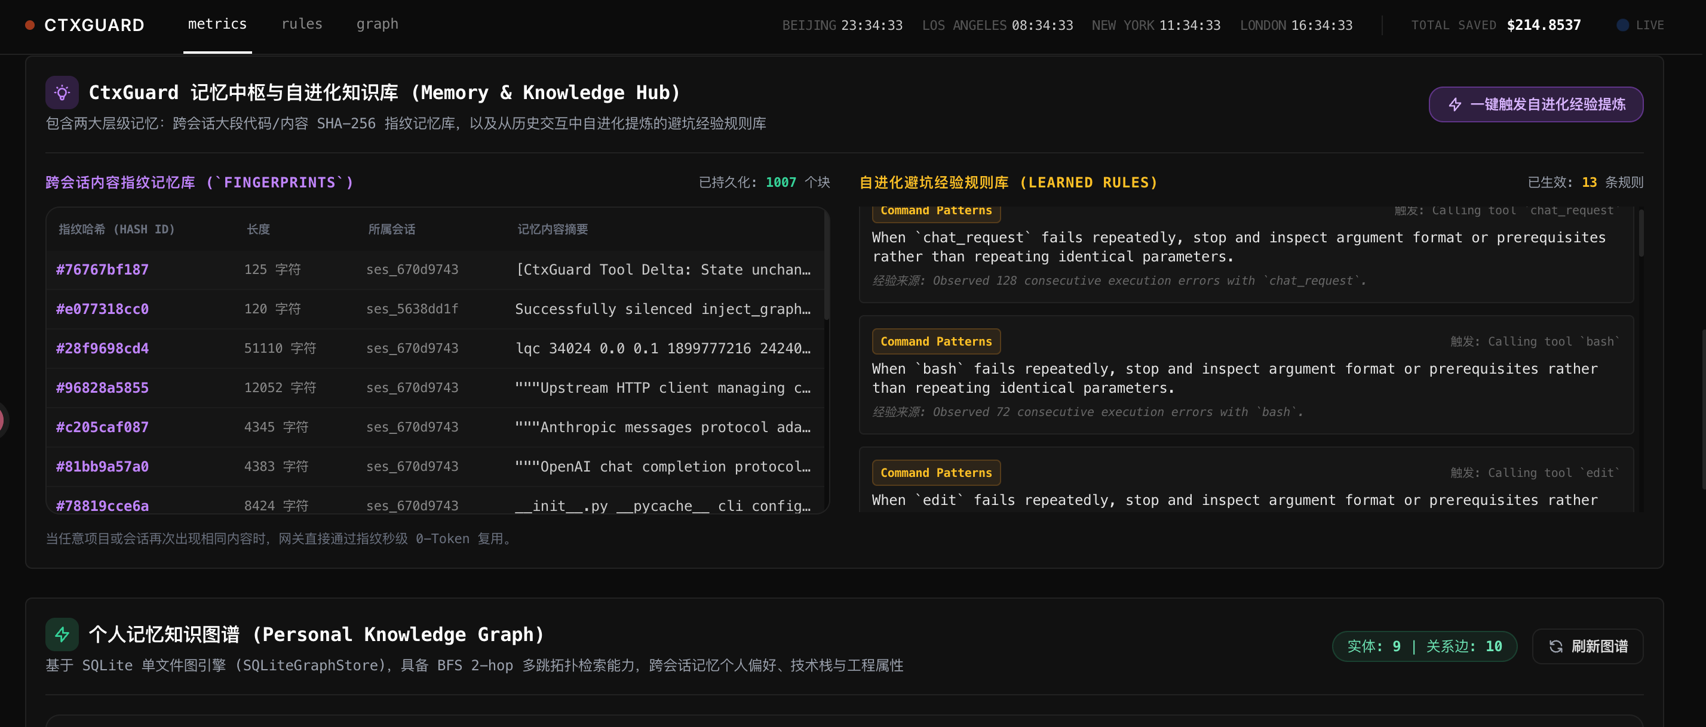Screen dimensions: 1706x727
Task: Click the CTXGUARD brand title
Action: (x=94, y=25)
